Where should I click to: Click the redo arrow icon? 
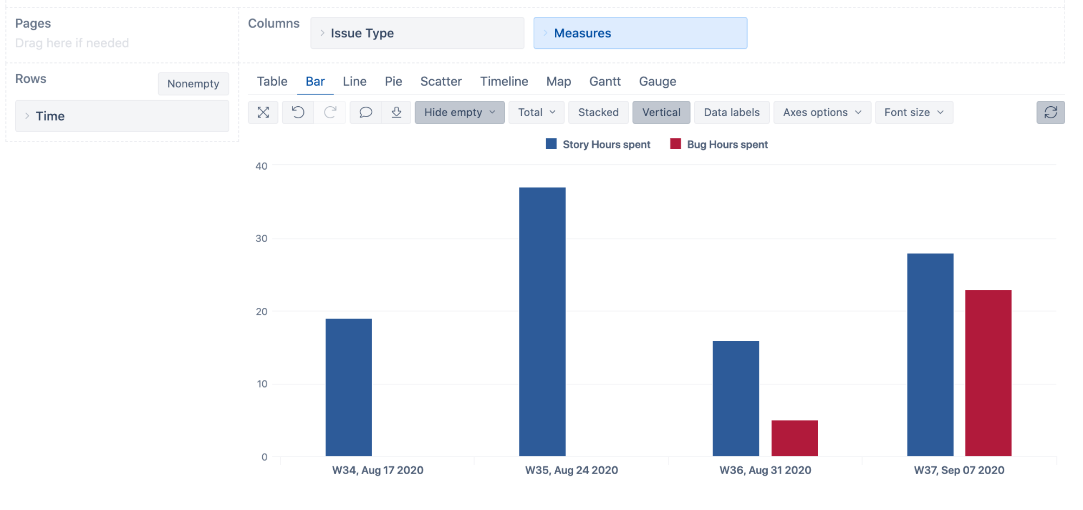click(x=330, y=112)
